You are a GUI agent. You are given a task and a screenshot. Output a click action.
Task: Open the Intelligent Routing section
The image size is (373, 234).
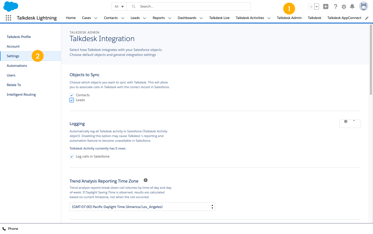(21, 94)
